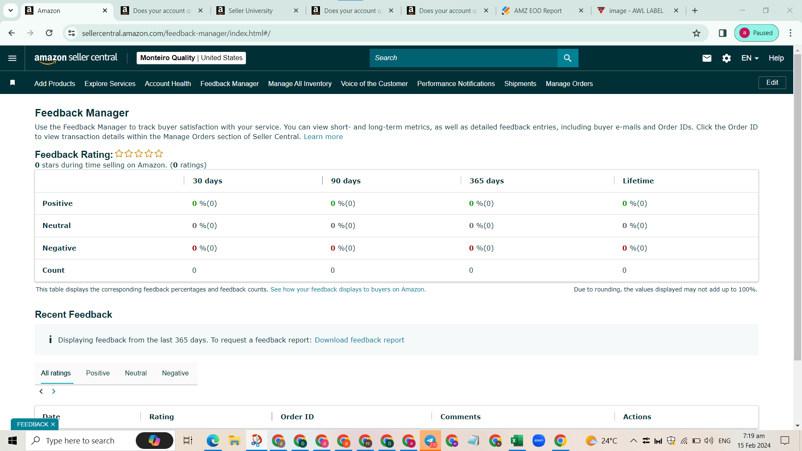
Task: Open Telegram from taskbar
Action: coord(430,441)
